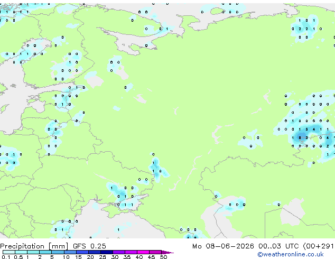Click the 2–5 mm legend swatch

[45, 252]
